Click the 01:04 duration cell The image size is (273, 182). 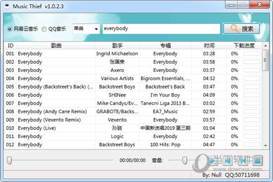(x=209, y=128)
